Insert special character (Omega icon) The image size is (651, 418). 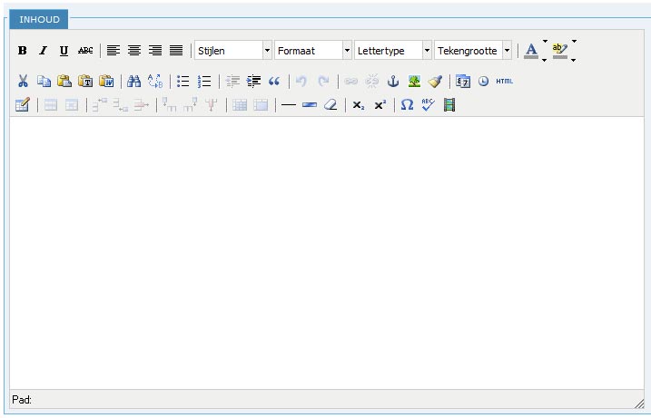408,105
